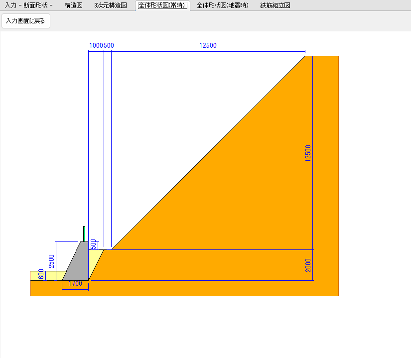Click the 2000 vertical dimension label

click(x=308, y=265)
